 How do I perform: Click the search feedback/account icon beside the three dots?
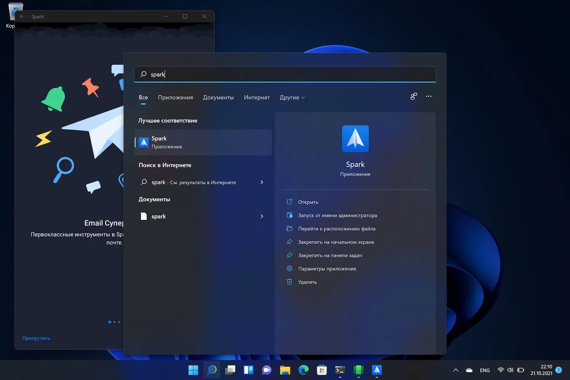point(414,96)
